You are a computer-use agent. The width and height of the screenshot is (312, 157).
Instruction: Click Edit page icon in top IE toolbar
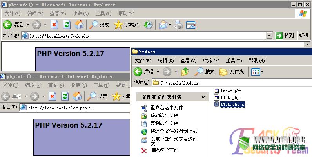coord(190,25)
